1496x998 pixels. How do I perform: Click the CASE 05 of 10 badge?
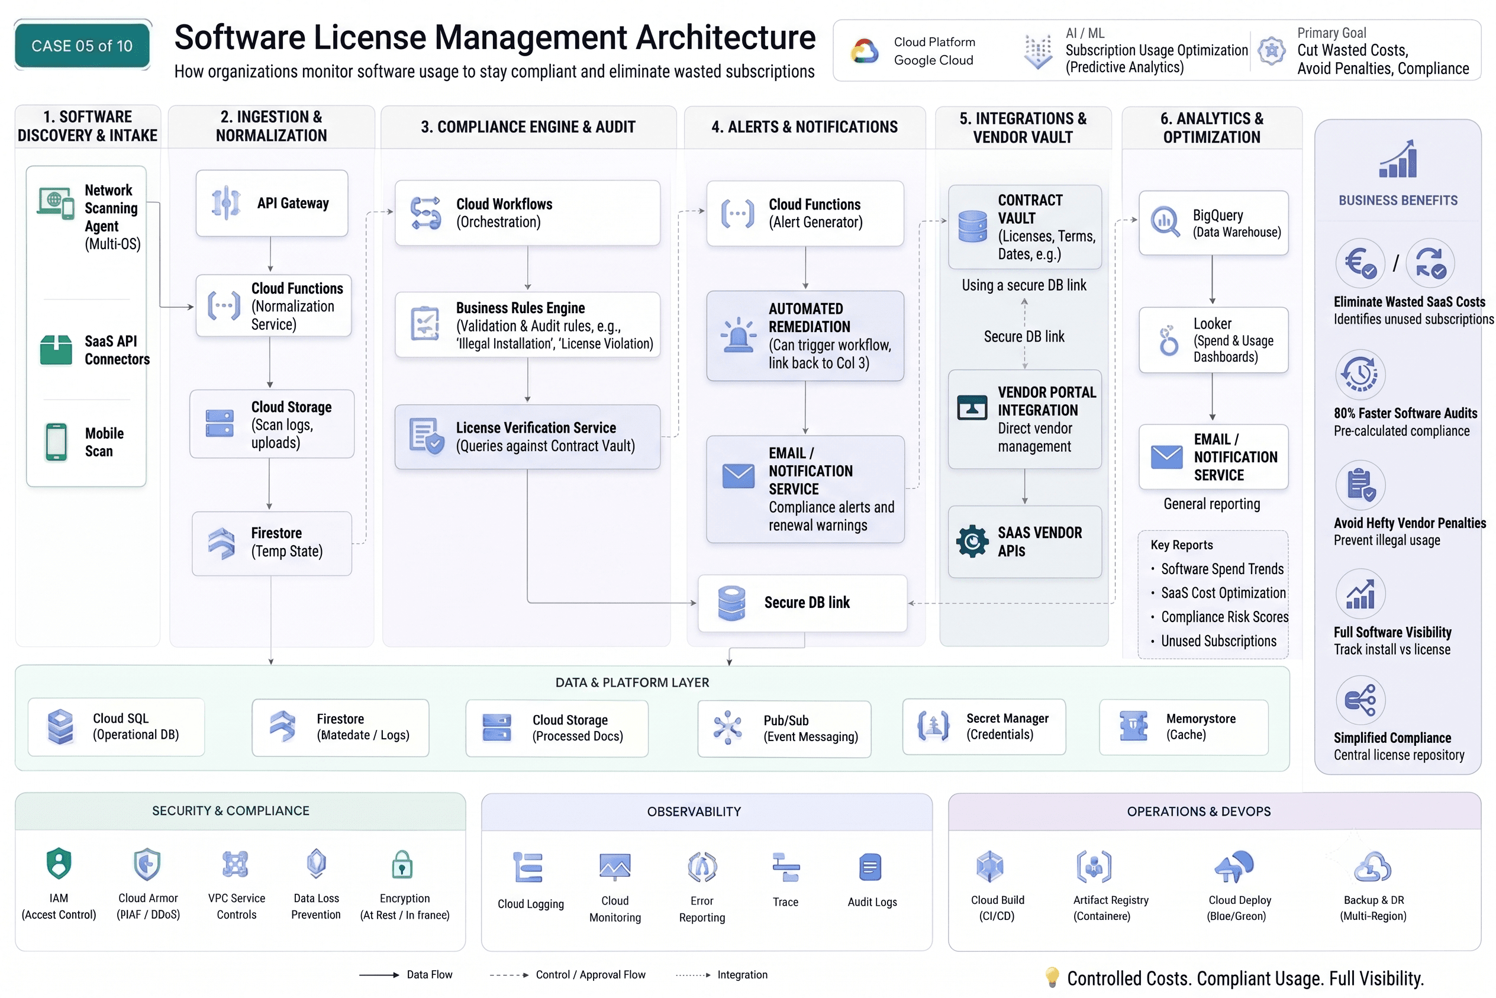[x=82, y=45]
